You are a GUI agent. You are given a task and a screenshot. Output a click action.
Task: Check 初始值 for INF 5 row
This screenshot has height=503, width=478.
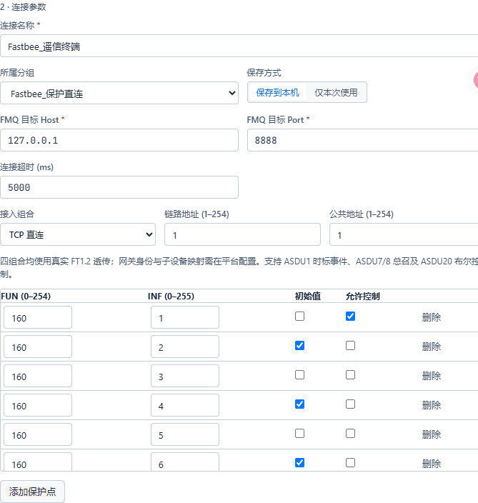pos(299,434)
